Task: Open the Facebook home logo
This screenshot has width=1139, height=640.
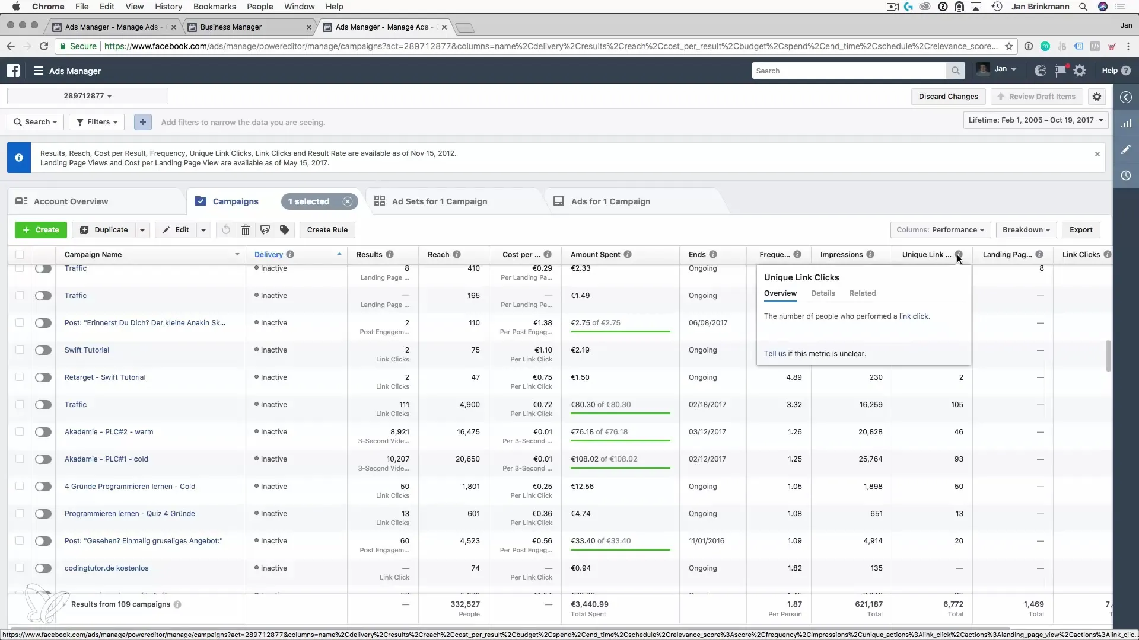Action: pos(13,71)
